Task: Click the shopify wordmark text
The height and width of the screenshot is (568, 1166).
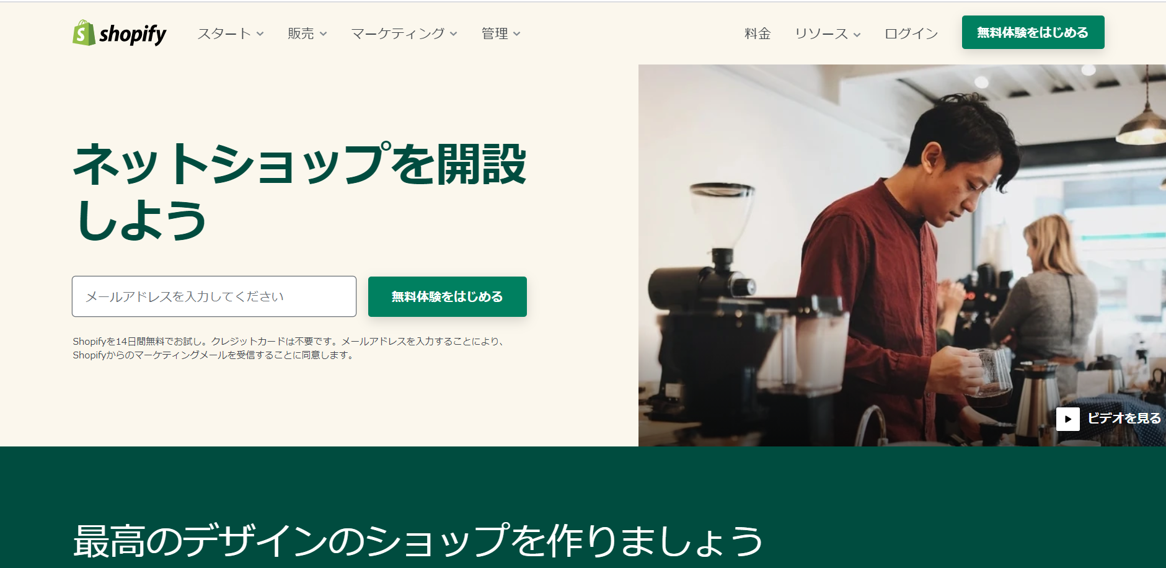Action: click(x=133, y=34)
